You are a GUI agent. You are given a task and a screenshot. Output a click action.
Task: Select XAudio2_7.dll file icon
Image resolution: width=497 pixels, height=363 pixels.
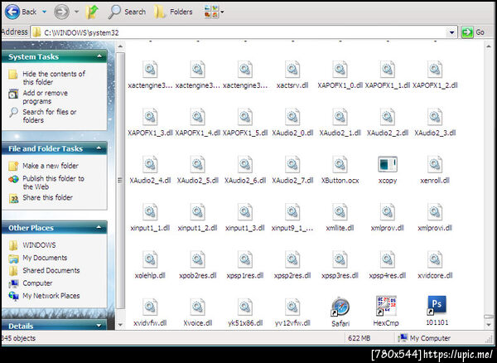[x=292, y=164]
